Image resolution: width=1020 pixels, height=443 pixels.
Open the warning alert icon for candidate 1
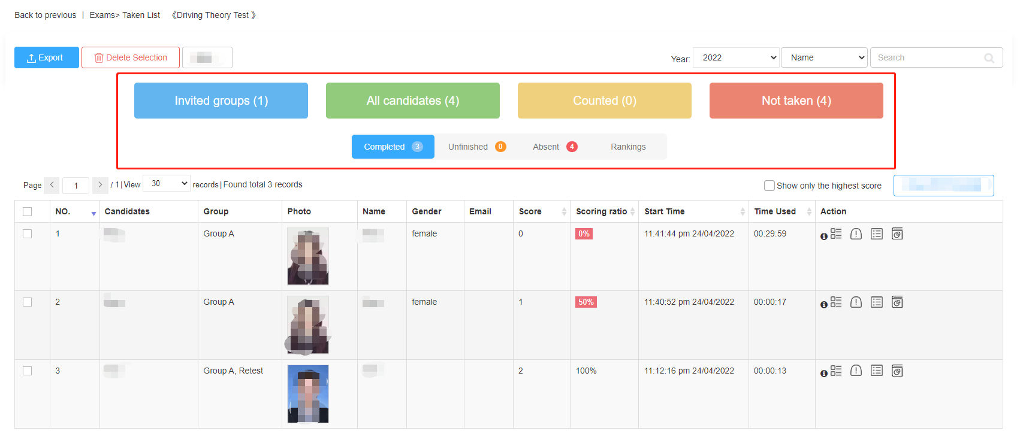click(856, 234)
